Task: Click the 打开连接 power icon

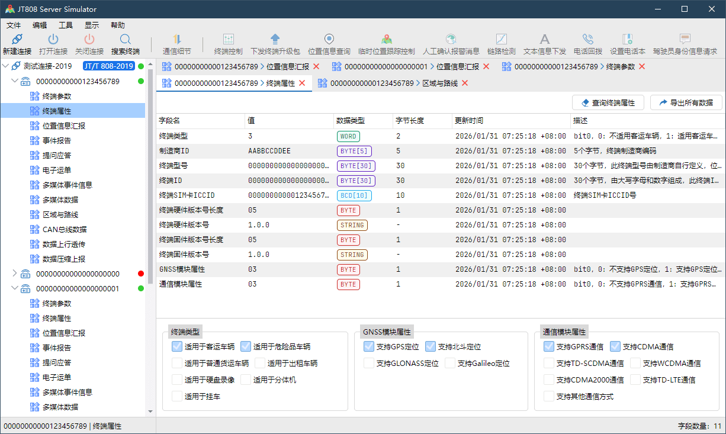Action: [x=53, y=40]
